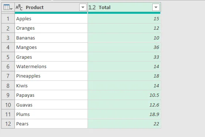Click the Watermelons cell
The image size is (205, 137).
point(51,66)
